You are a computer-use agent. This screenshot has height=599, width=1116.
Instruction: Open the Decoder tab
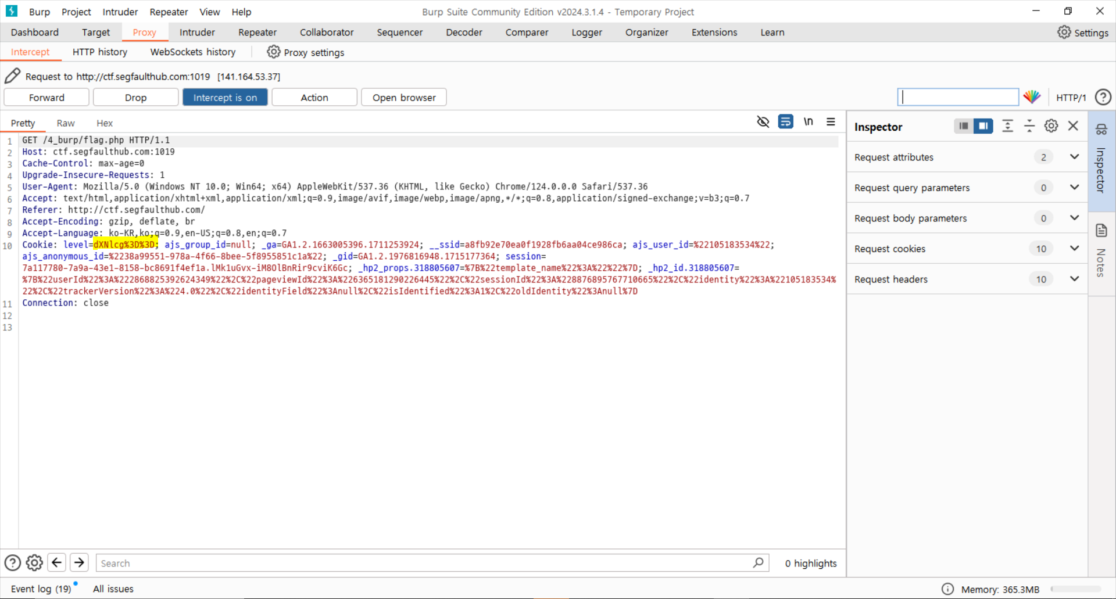(x=464, y=32)
